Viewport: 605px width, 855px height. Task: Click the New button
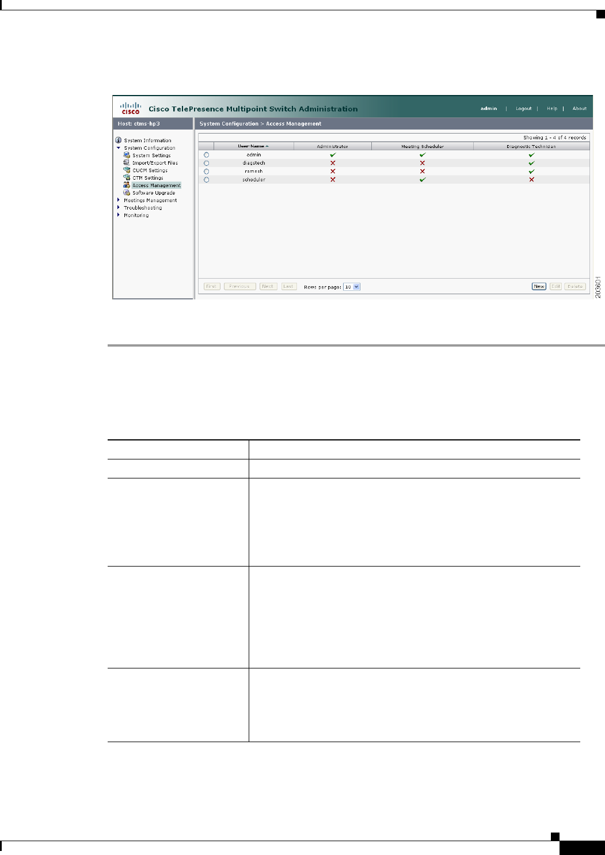(x=539, y=286)
